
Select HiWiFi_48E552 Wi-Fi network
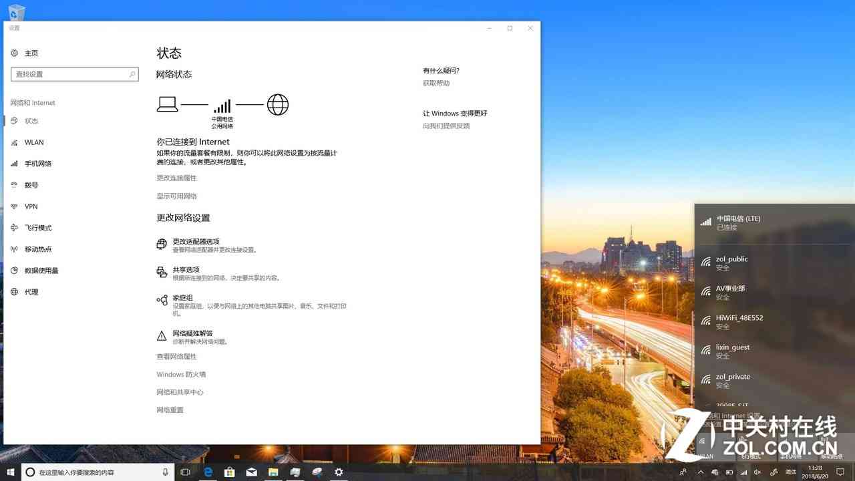click(775, 321)
